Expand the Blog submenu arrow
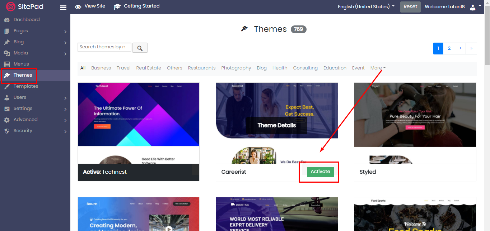Screen dimensions: 490x231 (x=65, y=43)
